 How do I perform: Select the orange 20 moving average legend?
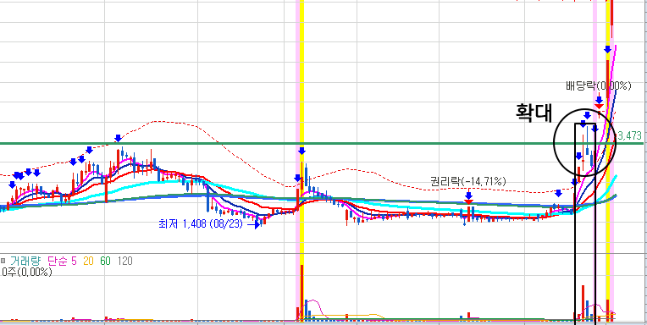pos(89,261)
